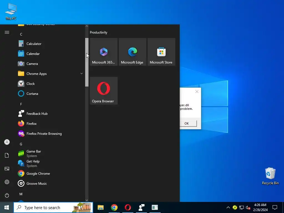The image size is (284, 213).
Task: Open Settings gear in Start menu
Action: (7, 182)
